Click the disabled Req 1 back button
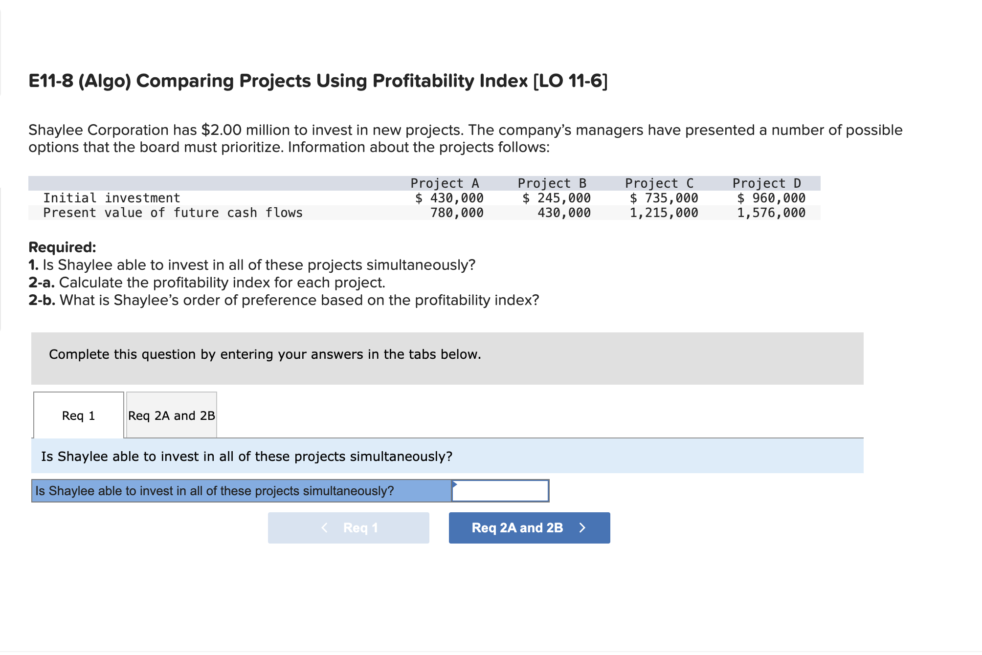The width and height of the screenshot is (982, 655). point(348,527)
